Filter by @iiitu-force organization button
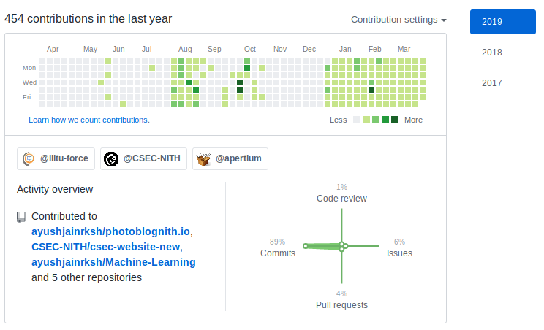 (x=56, y=159)
